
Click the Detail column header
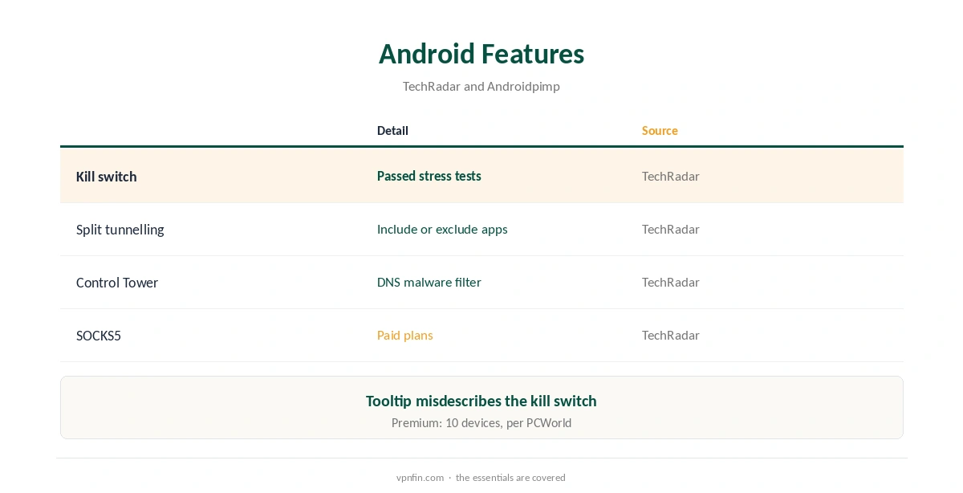point(392,130)
